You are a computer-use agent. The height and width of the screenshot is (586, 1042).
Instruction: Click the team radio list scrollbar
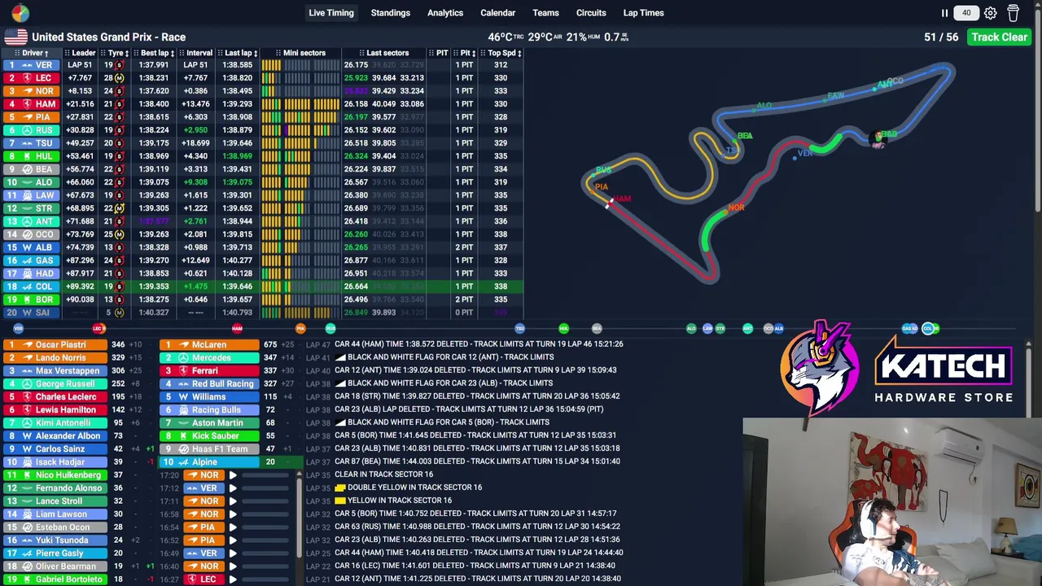299,519
